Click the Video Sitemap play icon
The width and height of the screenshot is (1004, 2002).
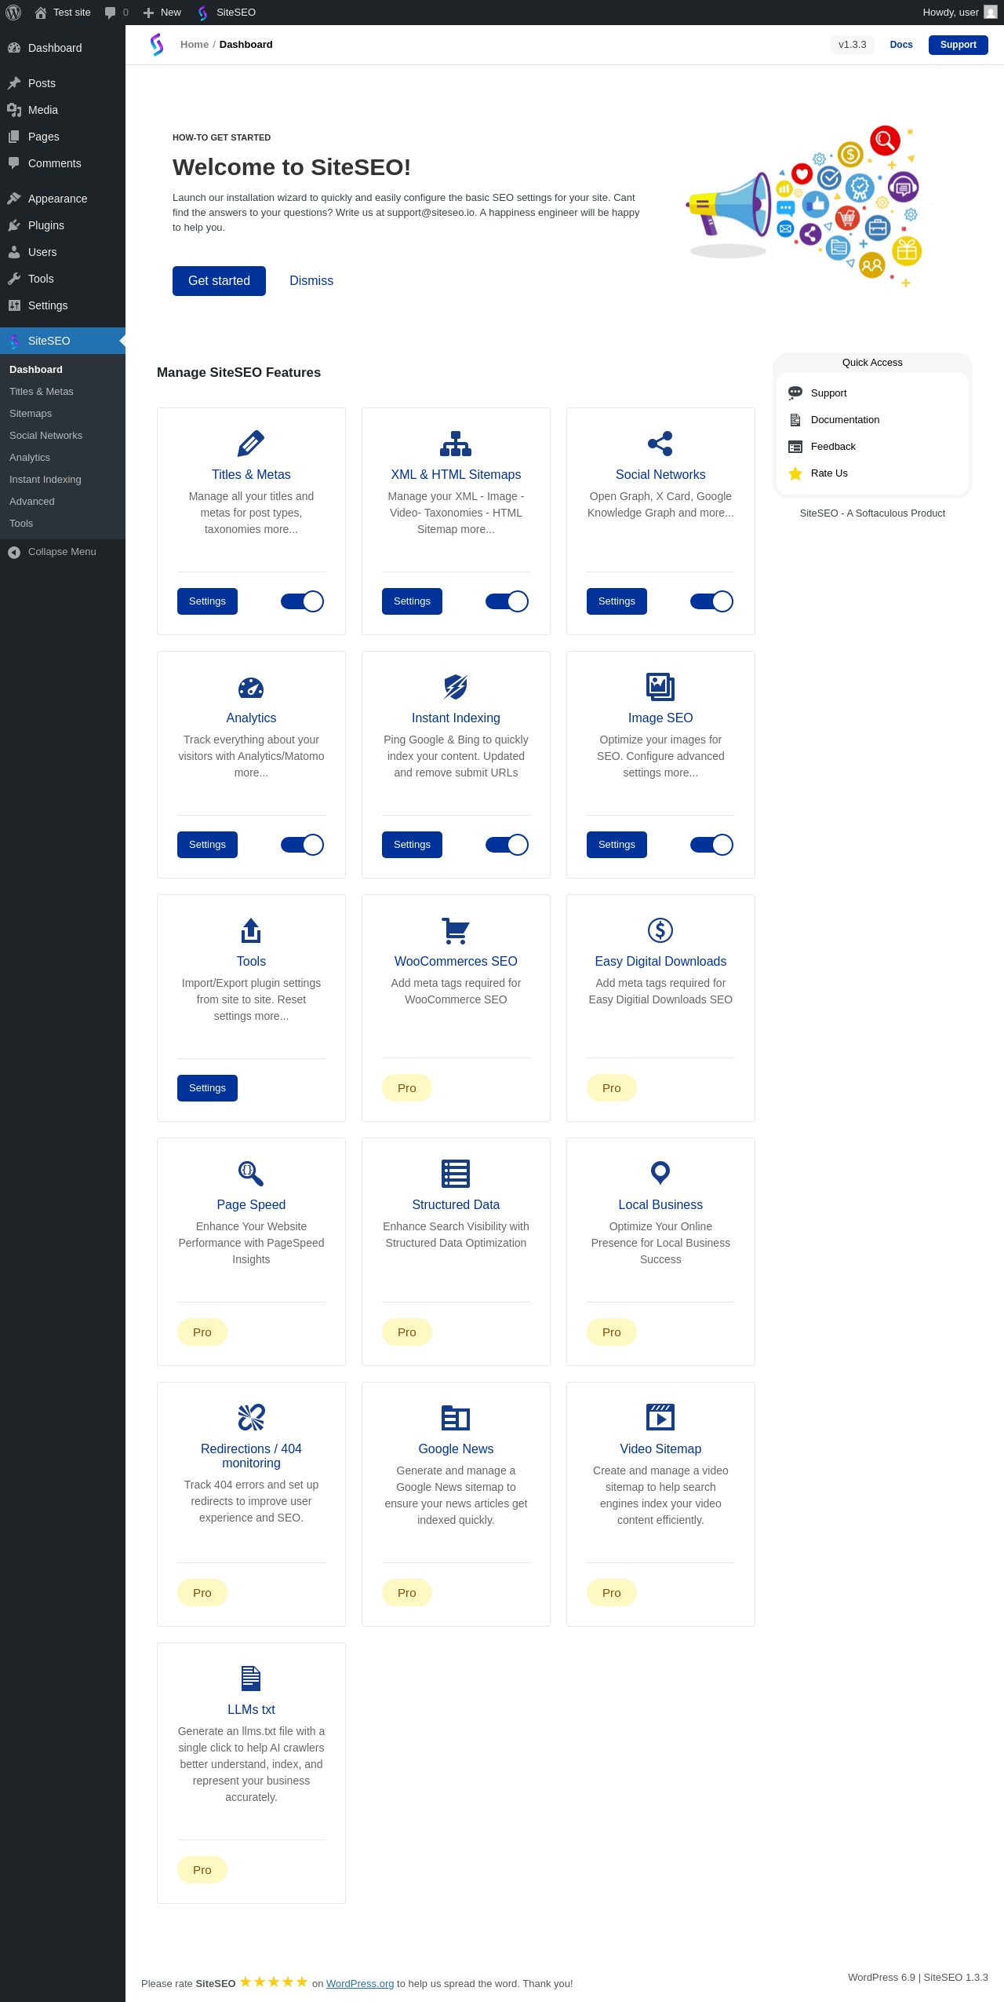coord(660,1417)
